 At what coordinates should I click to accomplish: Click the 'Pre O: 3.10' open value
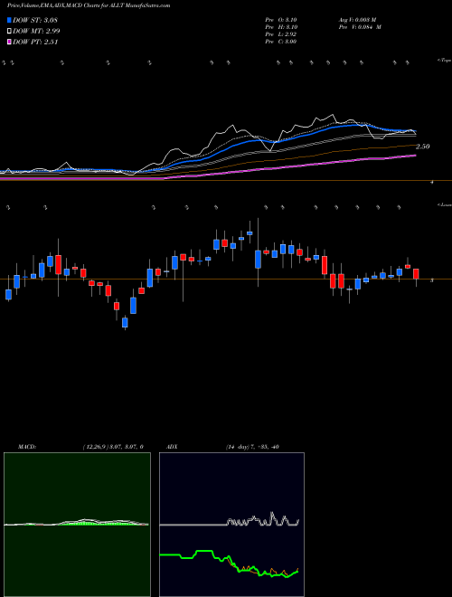pyautogui.click(x=281, y=20)
